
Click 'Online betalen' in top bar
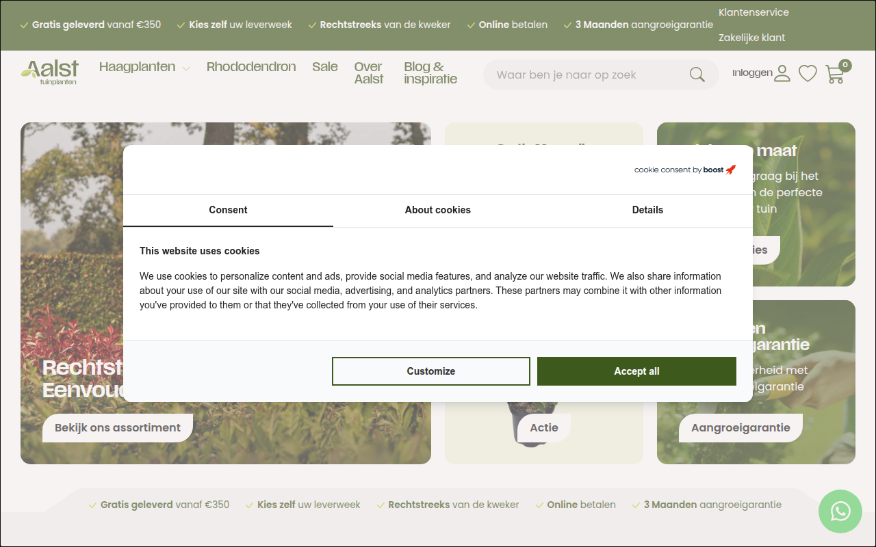(513, 25)
